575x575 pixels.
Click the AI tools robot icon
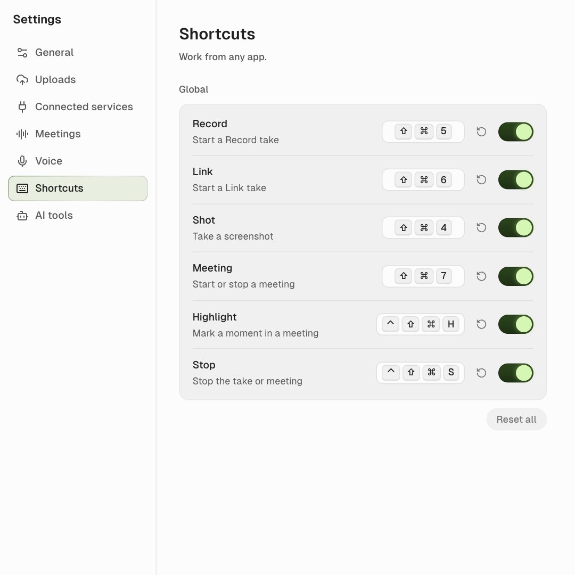pyautogui.click(x=22, y=216)
